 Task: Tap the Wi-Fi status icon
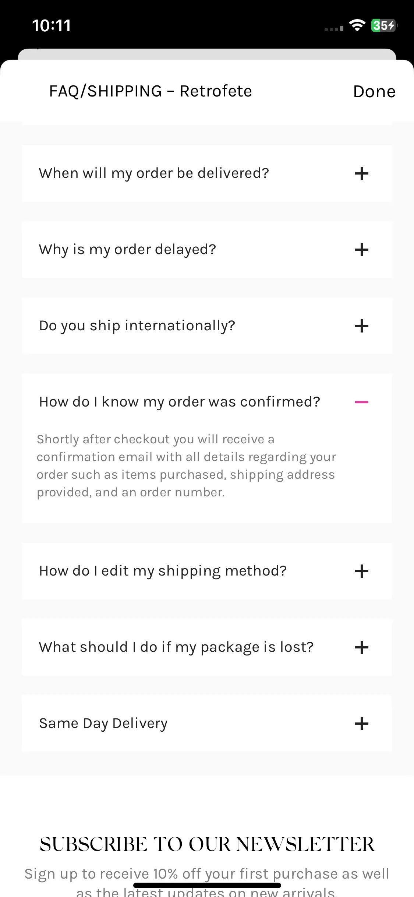point(357,25)
